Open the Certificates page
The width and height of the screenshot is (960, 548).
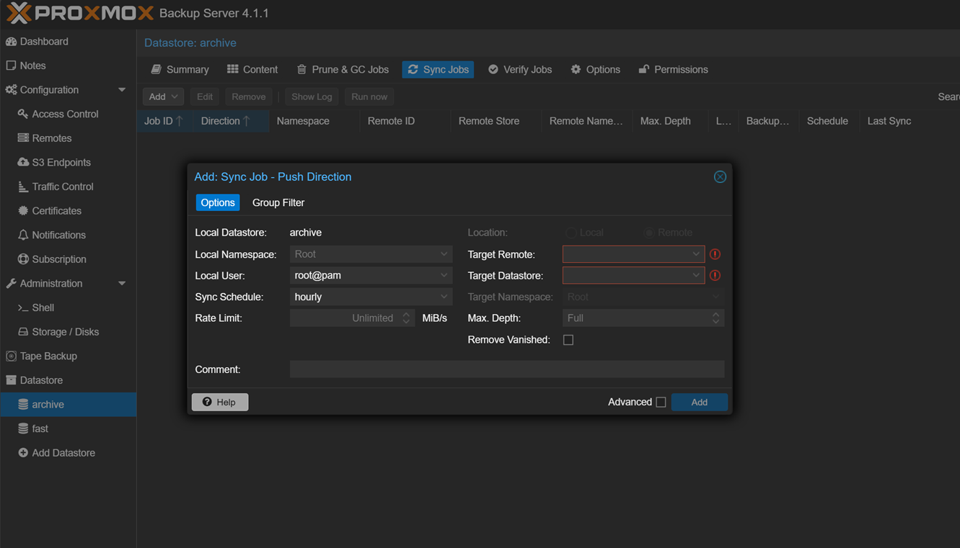click(56, 210)
